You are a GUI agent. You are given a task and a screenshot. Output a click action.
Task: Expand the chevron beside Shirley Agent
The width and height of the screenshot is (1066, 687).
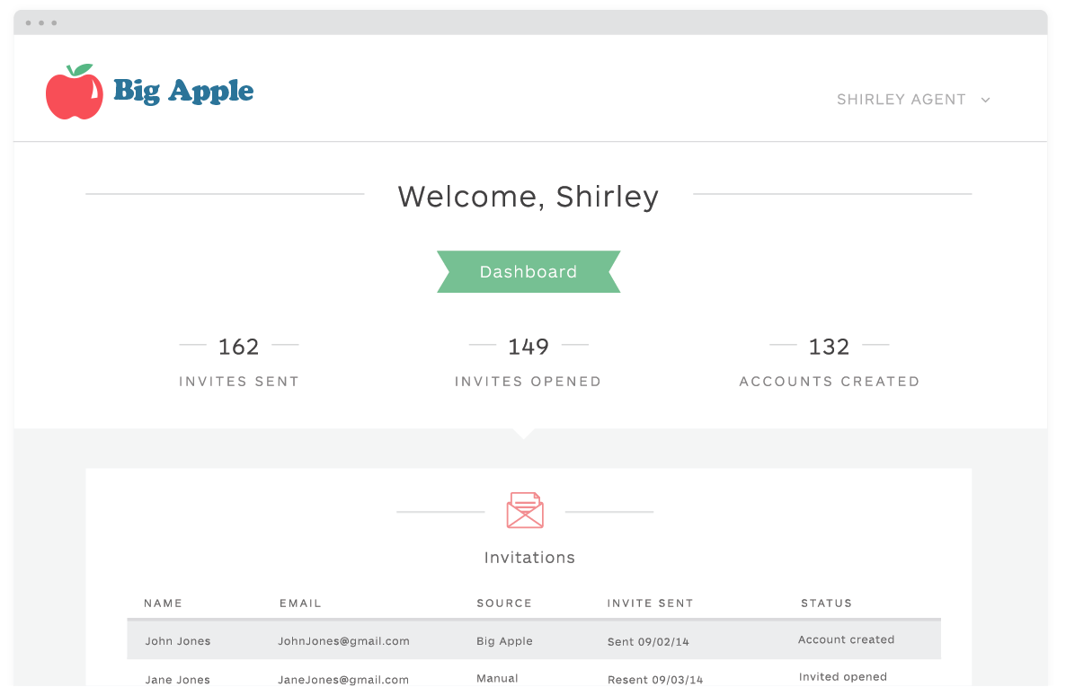pyautogui.click(x=985, y=100)
